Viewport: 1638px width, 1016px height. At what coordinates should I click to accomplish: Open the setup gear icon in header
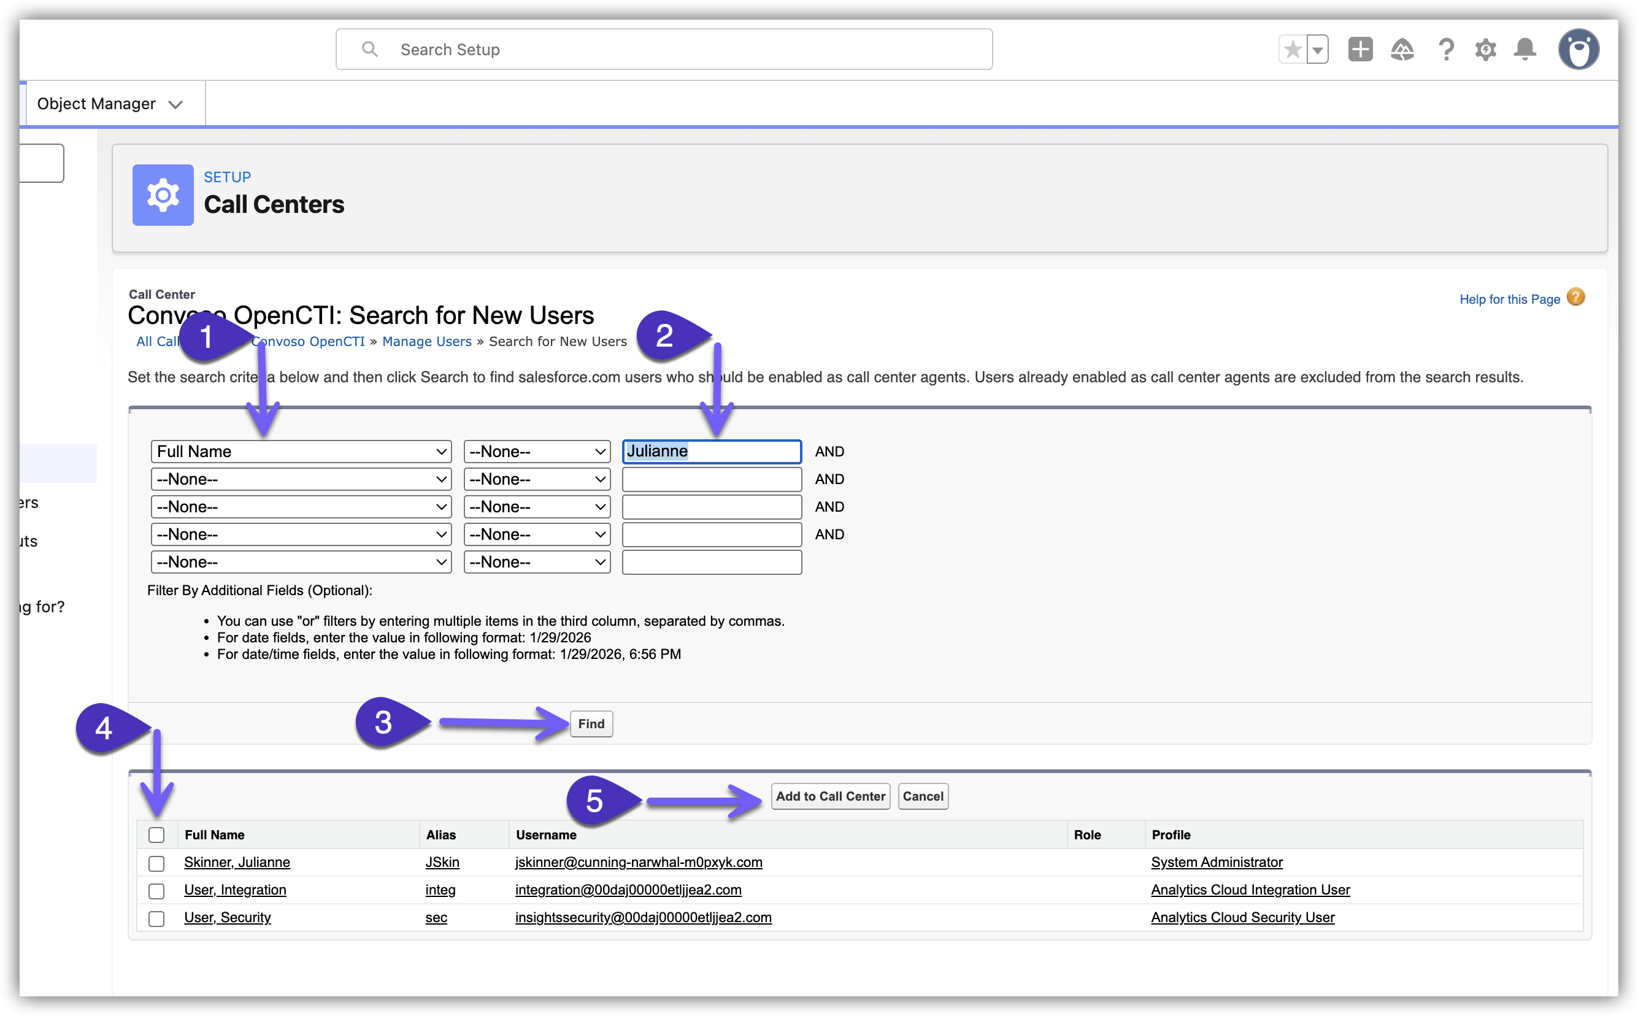pos(1485,50)
